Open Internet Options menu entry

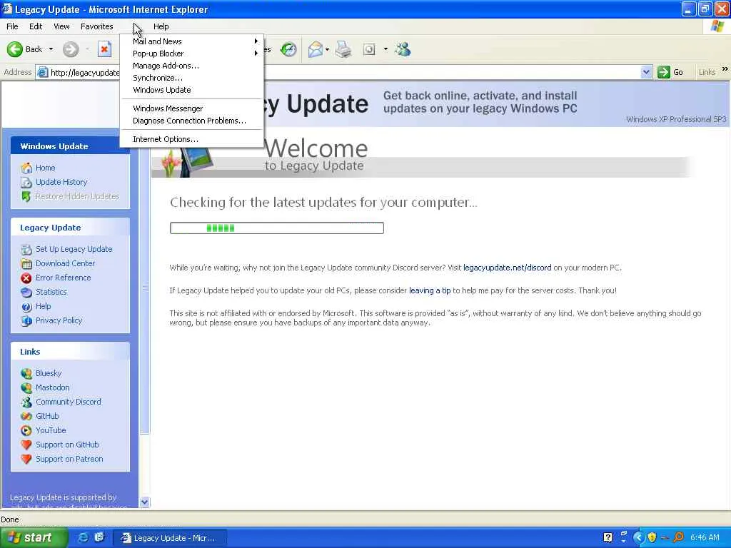[x=192, y=139]
